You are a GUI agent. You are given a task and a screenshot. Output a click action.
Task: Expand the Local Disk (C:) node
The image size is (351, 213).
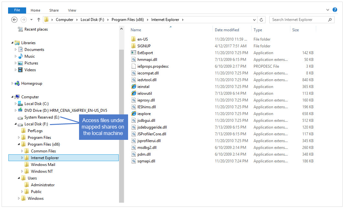(15, 103)
